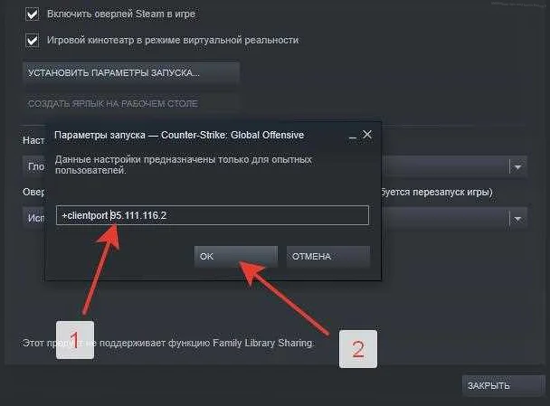The width and height of the screenshot is (550, 406).
Task: Expand the upper dropdown arrow on right
Action: (x=517, y=167)
